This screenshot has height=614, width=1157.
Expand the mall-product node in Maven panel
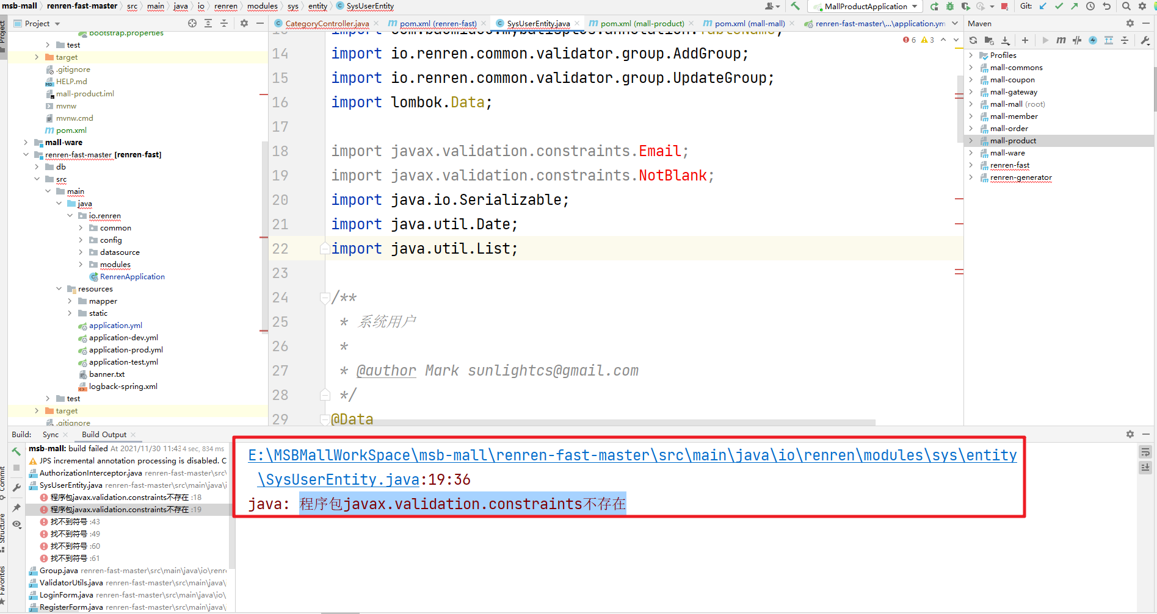pos(971,140)
